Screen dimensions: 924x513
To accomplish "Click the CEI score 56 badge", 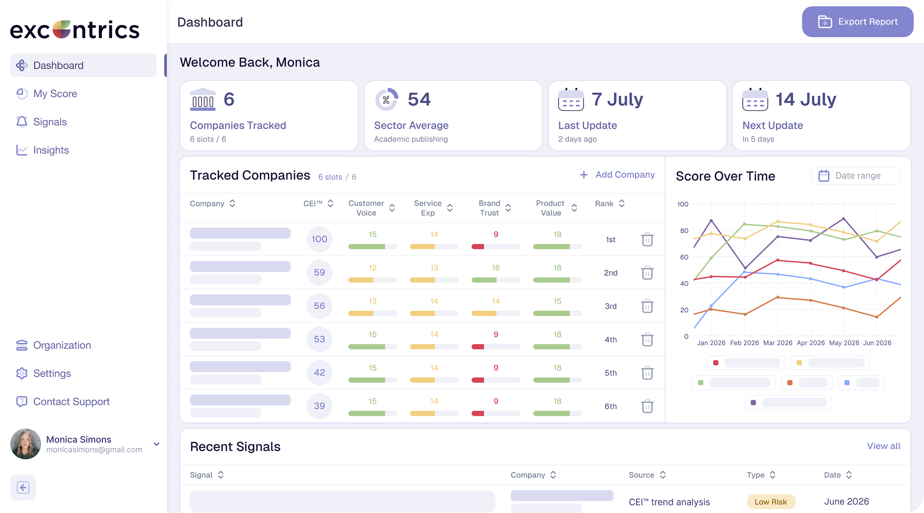I will (319, 306).
